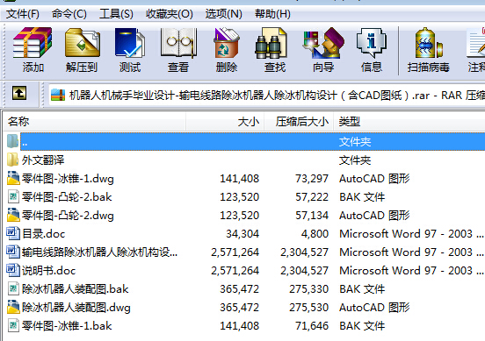Viewport: 485px width, 341px height.
Task: Sort by the 大小 column header
Action: pos(225,122)
